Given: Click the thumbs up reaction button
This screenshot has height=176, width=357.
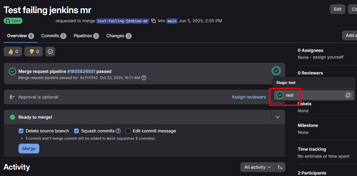Looking at the screenshot, I should pyautogui.click(x=13, y=52).
